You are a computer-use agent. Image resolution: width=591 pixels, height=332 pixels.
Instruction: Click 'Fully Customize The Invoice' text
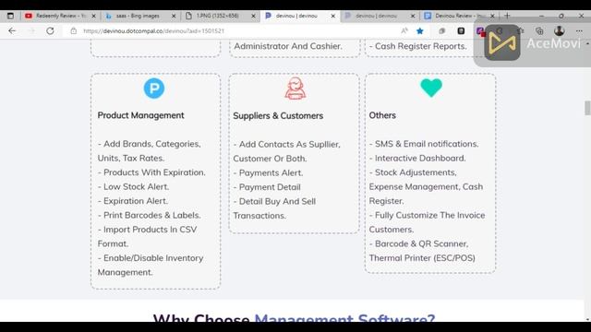click(x=427, y=215)
